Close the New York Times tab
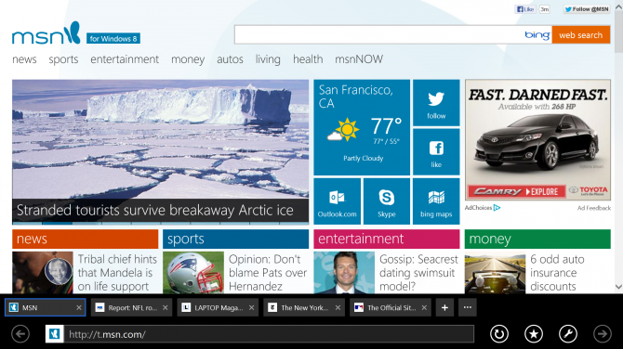Image resolution: width=623 pixels, height=349 pixels. [x=338, y=307]
